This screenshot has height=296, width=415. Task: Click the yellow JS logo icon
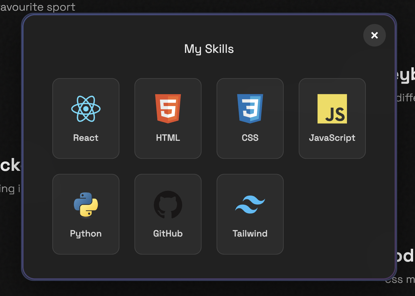[332, 109]
